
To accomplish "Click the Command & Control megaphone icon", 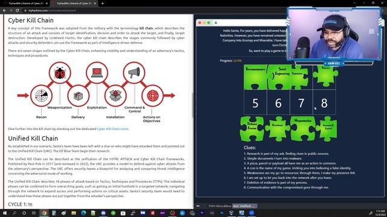I will [134, 73].
